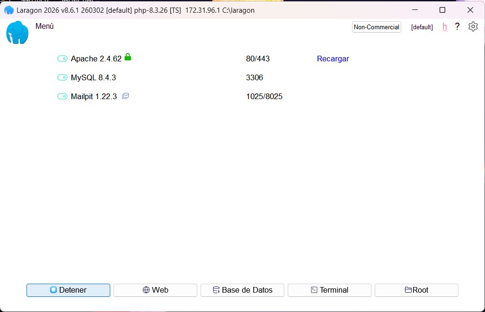Viewport: 485px width, 312px height.
Task: Click the MySQL port 3306 text
Action: click(255, 77)
